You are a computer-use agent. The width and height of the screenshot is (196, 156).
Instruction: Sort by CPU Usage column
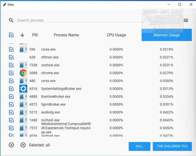point(116,35)
